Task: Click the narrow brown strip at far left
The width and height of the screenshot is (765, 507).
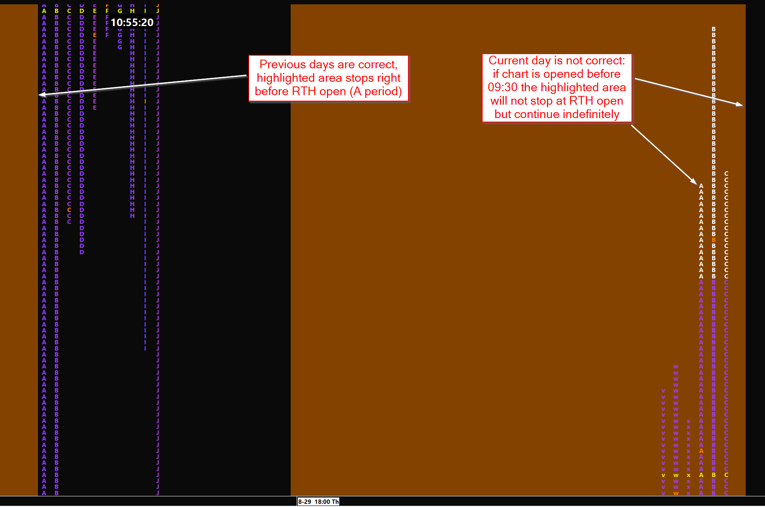Action: (19, 253)
